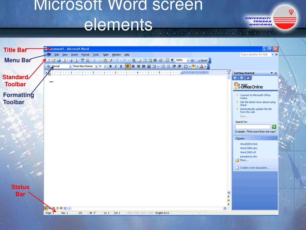
Task: Open the Undo history dropdown arrow
Action: (x=121, y=60)
